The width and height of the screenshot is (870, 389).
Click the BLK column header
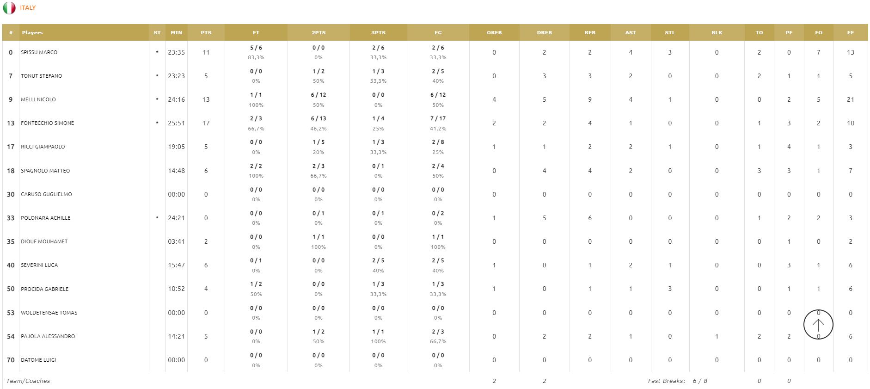tap(717, 32)
